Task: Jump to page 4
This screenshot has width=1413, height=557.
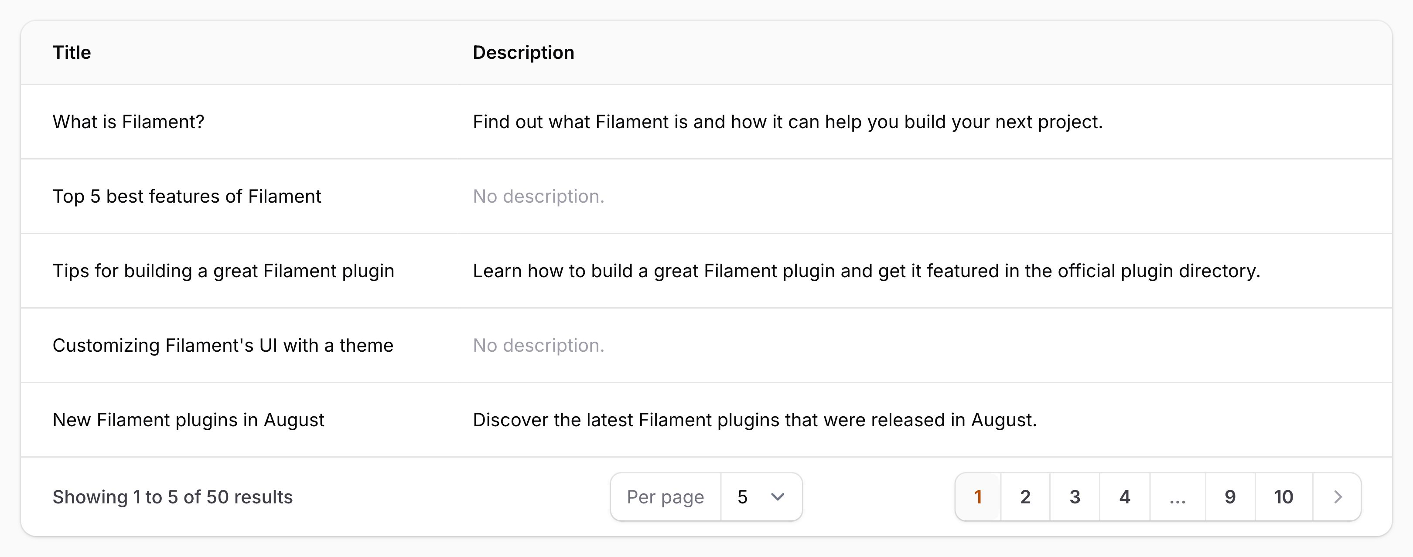Action: (x=1124, y=497)
